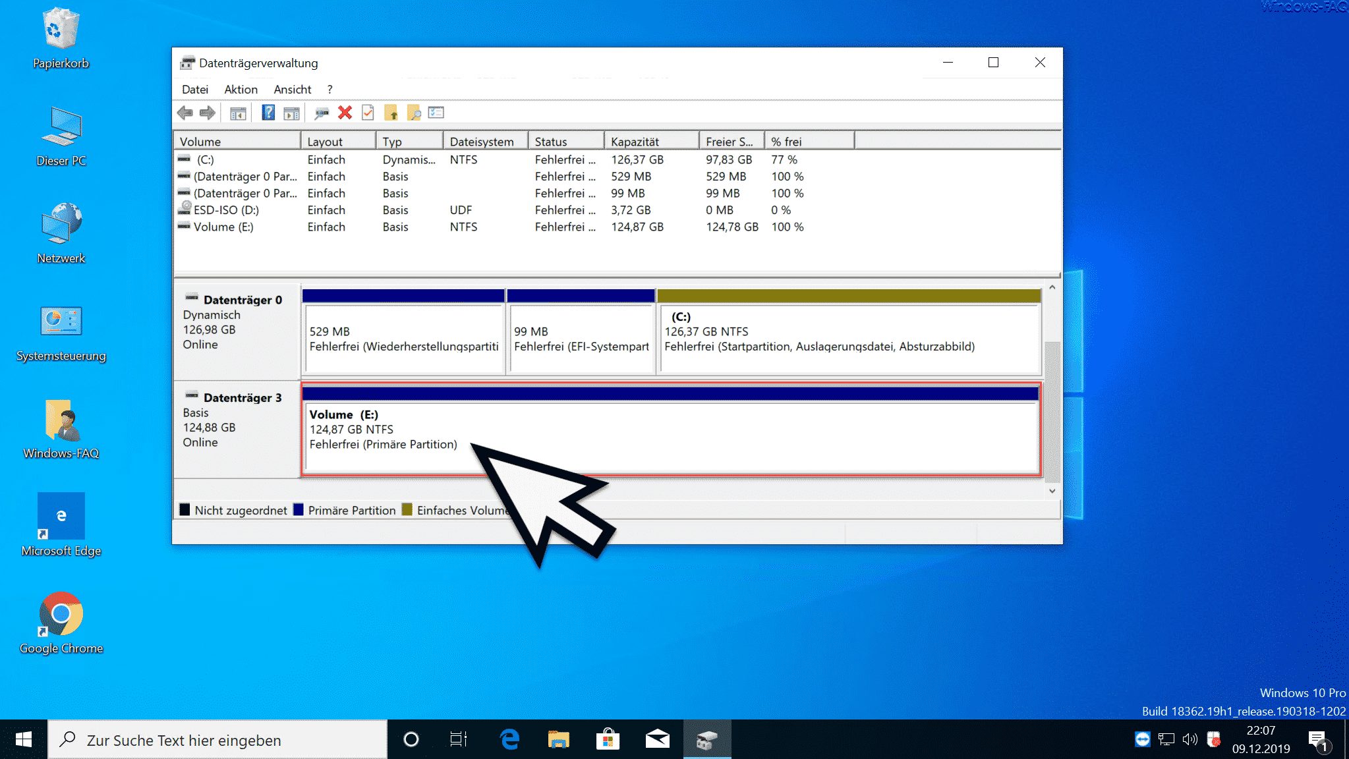Click the properties checkmark document icon
Screen dimensions: 1349x759
point(368,113)
